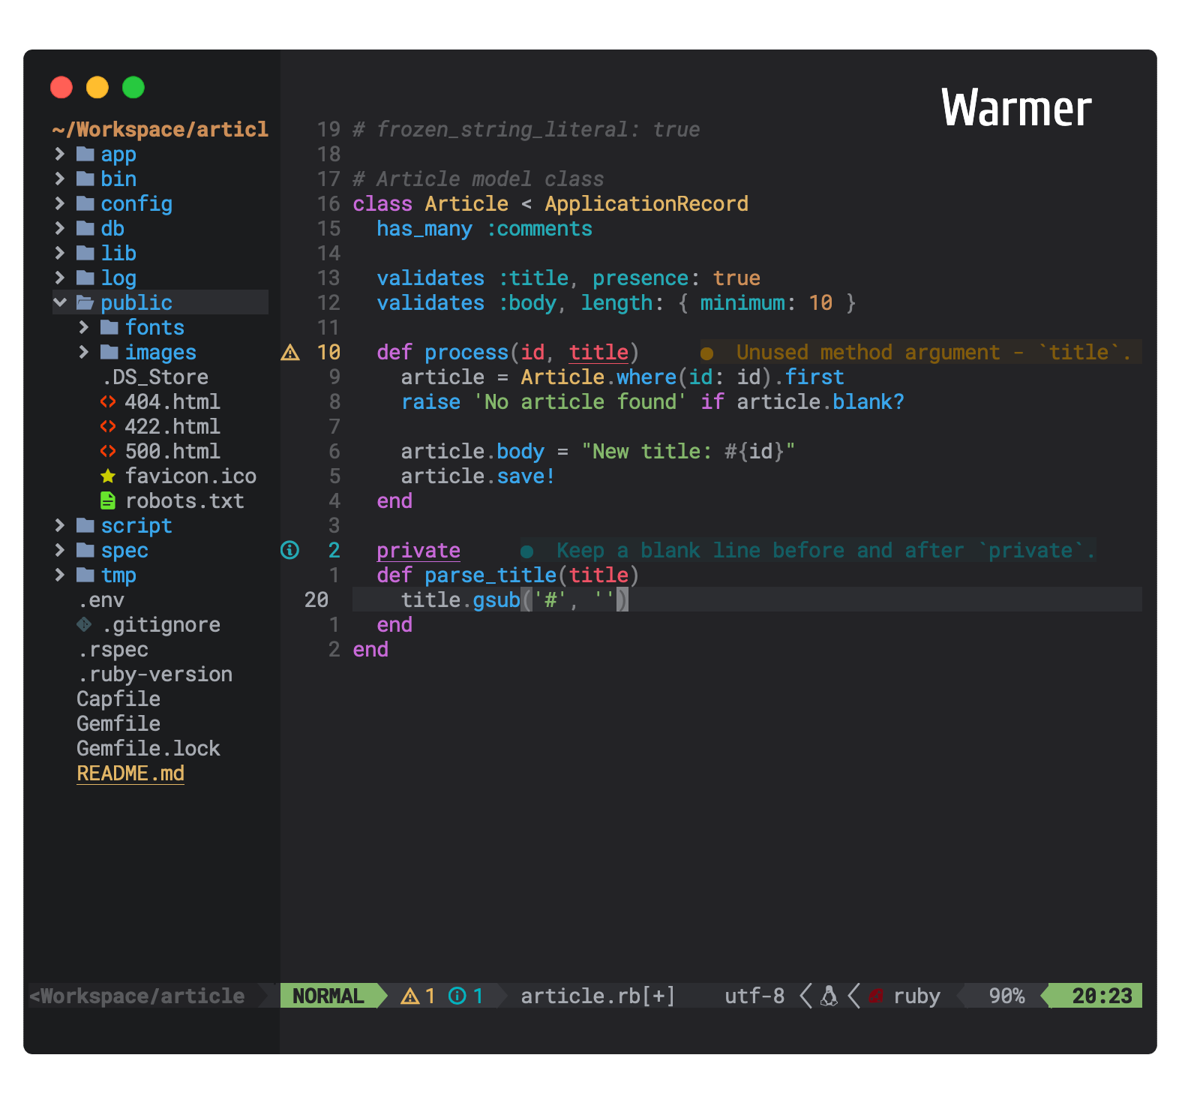The width and height of the screenshot is (1182, 1094).
Task: Expand the fonts subfolder chevron
Action: (x=84, y=327)
